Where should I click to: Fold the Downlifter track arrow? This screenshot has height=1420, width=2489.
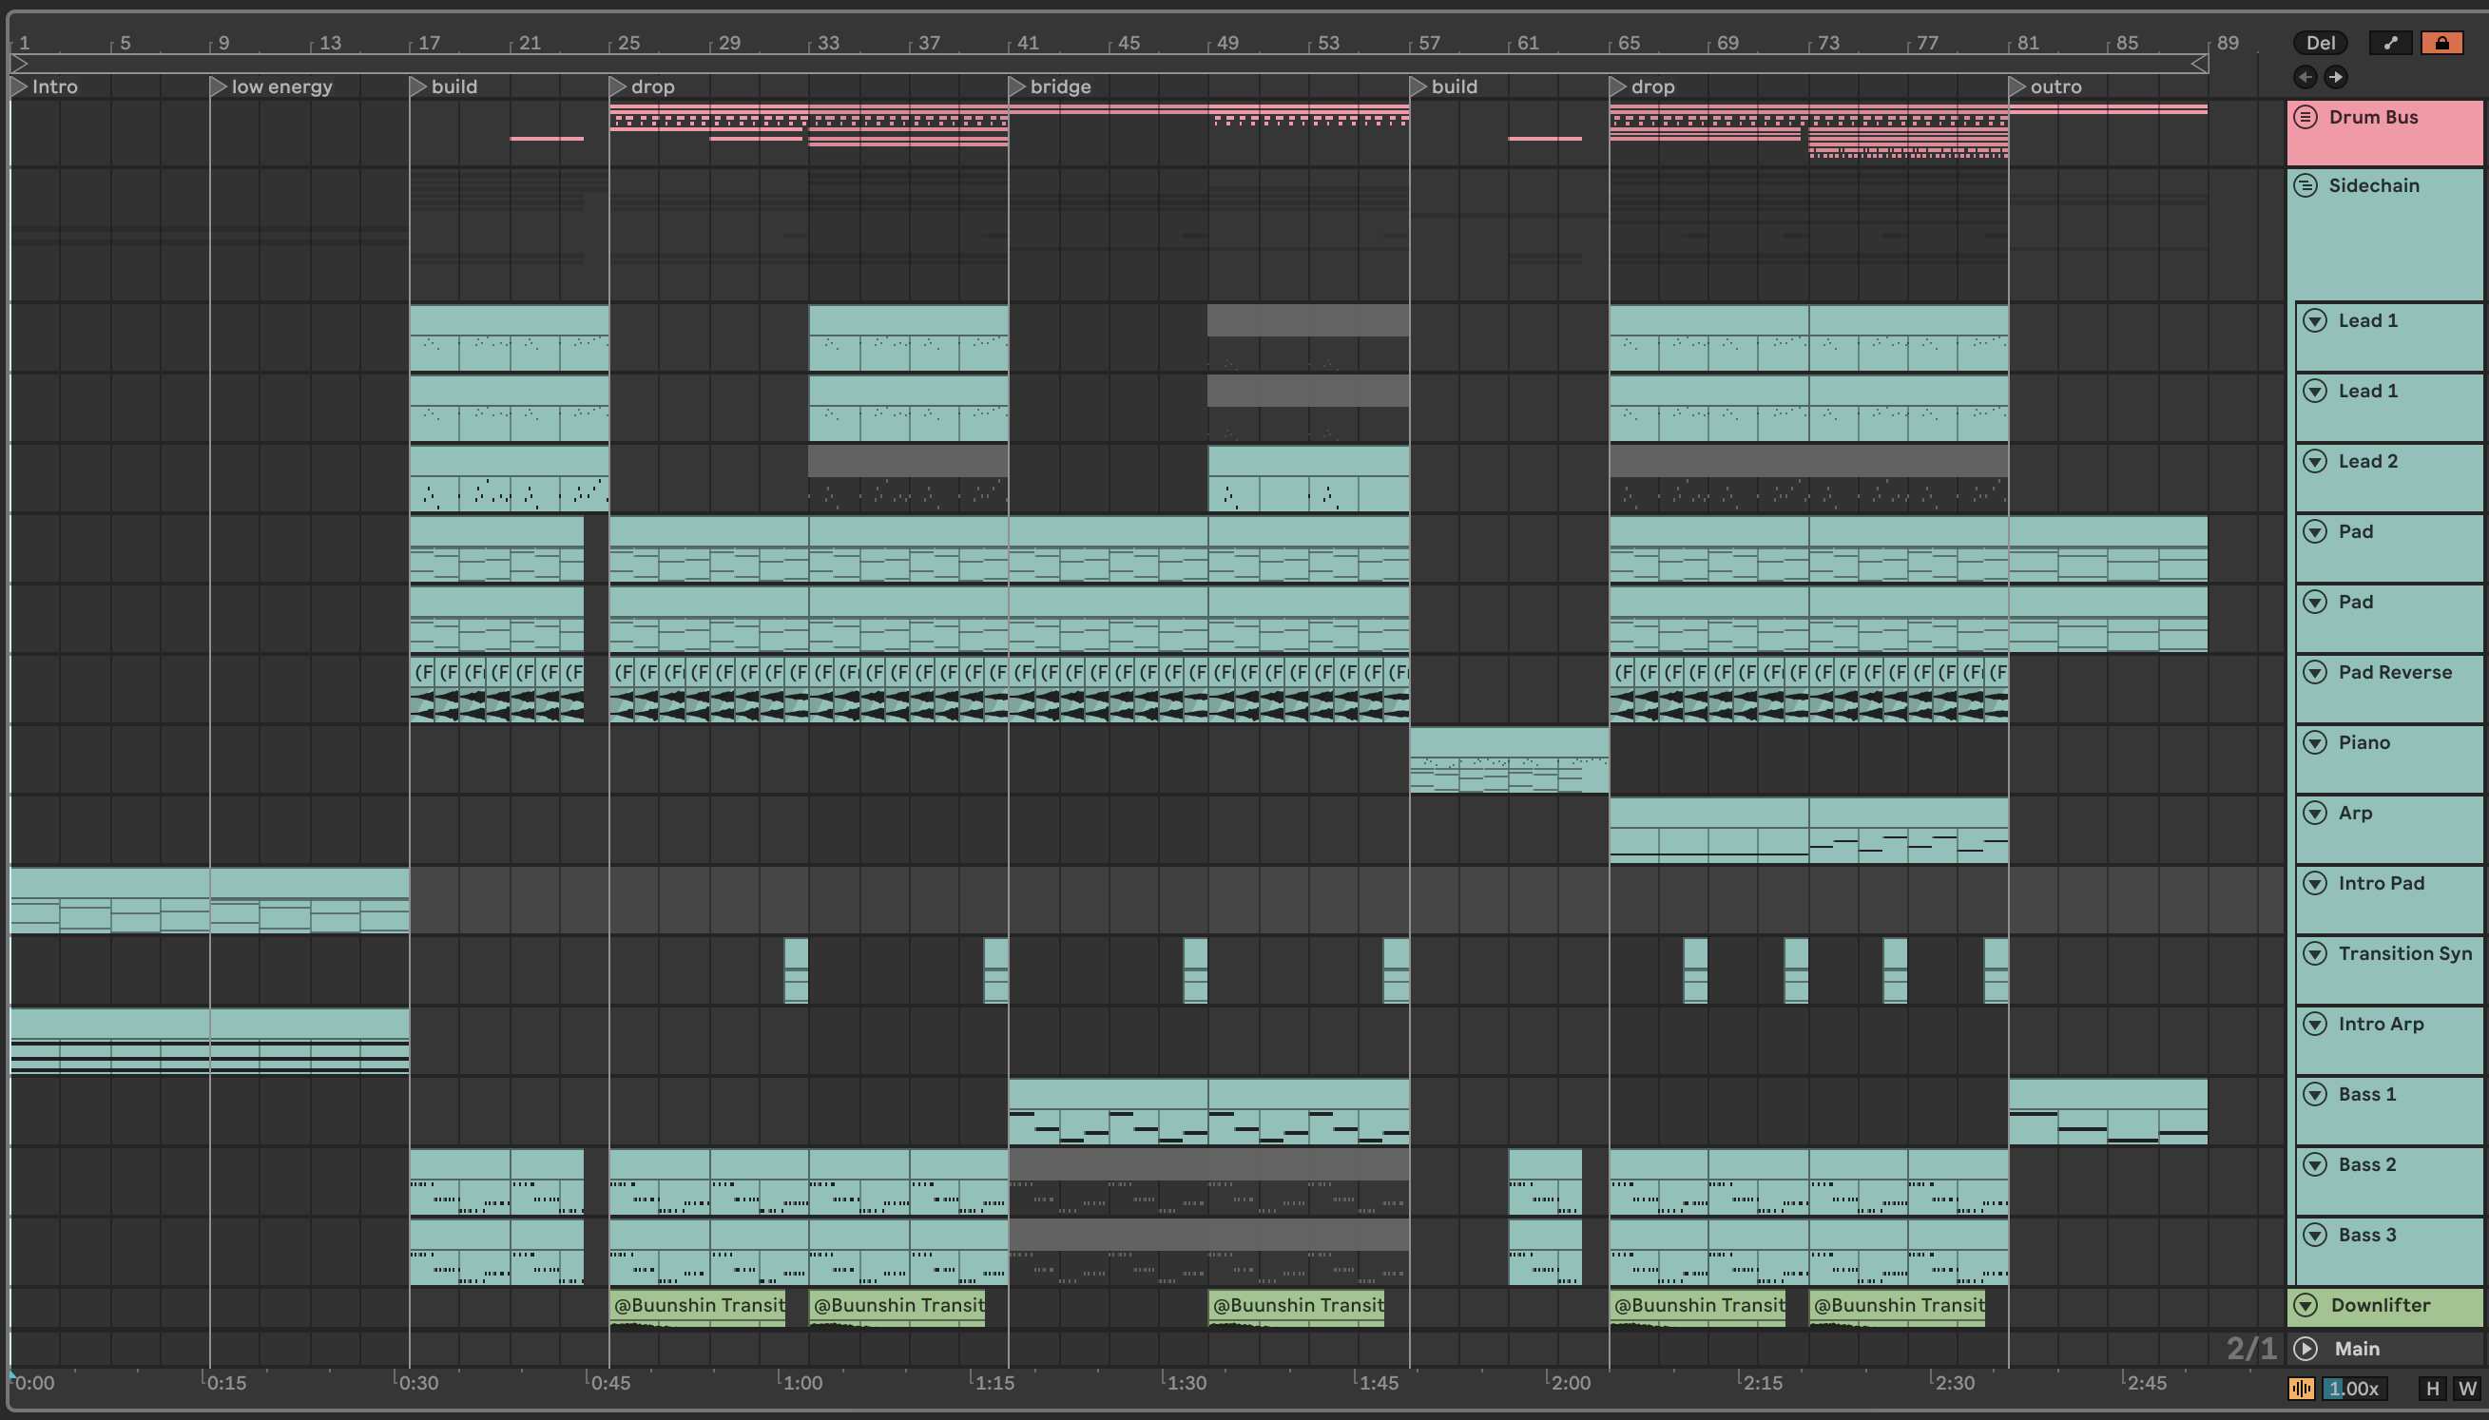coord(2306,1305)
